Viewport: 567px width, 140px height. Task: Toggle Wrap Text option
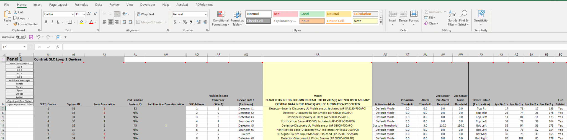(145, 14)
